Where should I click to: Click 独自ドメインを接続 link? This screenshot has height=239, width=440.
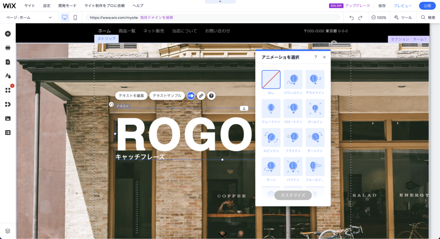point(156,17)
